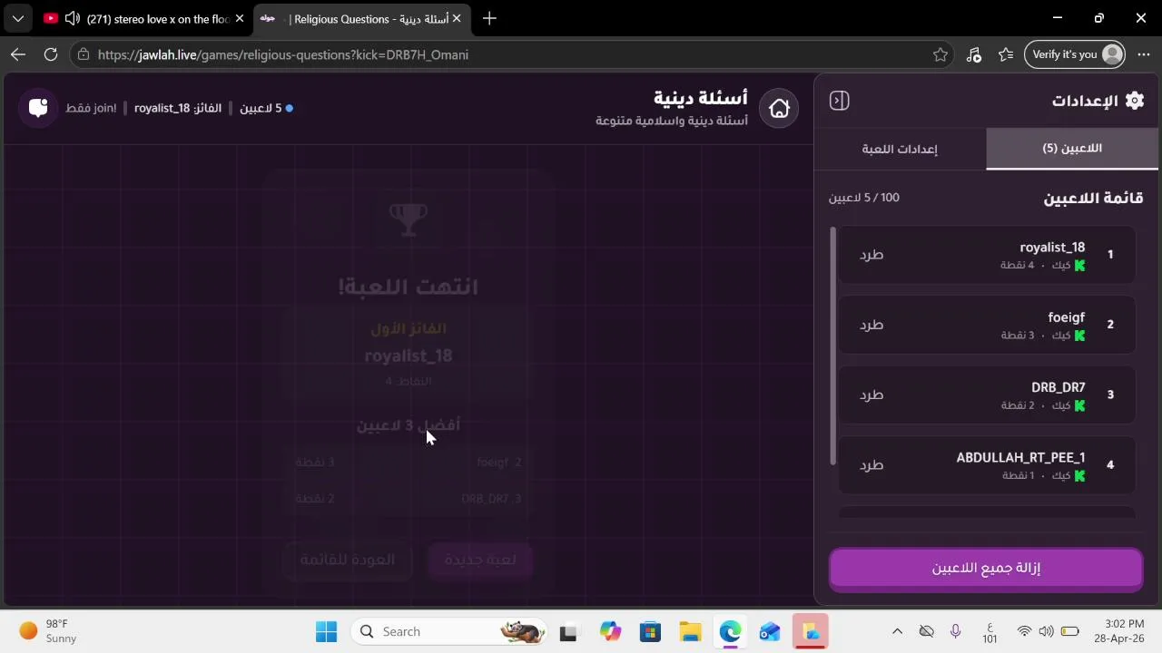The height and width of the screenshot is (653, 1162).
Task: Open File Explorer from the taskbar
Action: click(691, 631)
